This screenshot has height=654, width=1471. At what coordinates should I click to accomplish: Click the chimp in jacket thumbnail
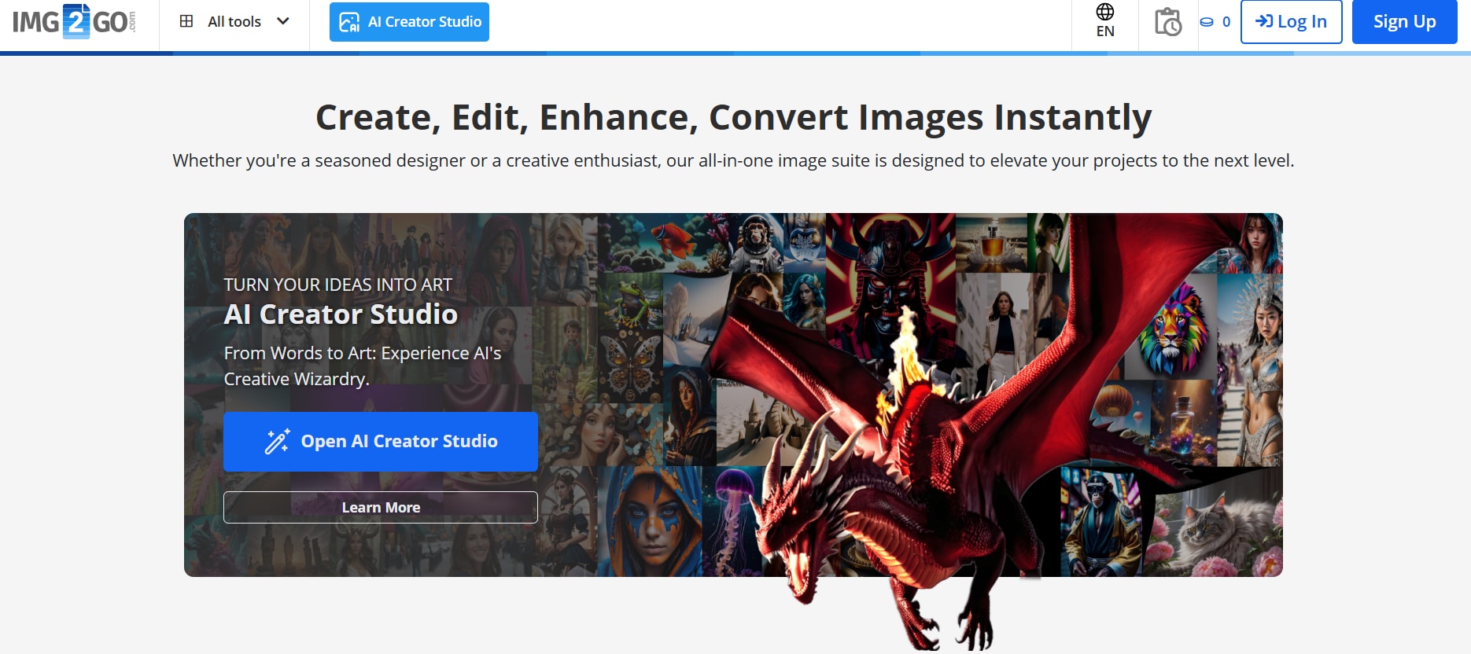(1101, 521)
